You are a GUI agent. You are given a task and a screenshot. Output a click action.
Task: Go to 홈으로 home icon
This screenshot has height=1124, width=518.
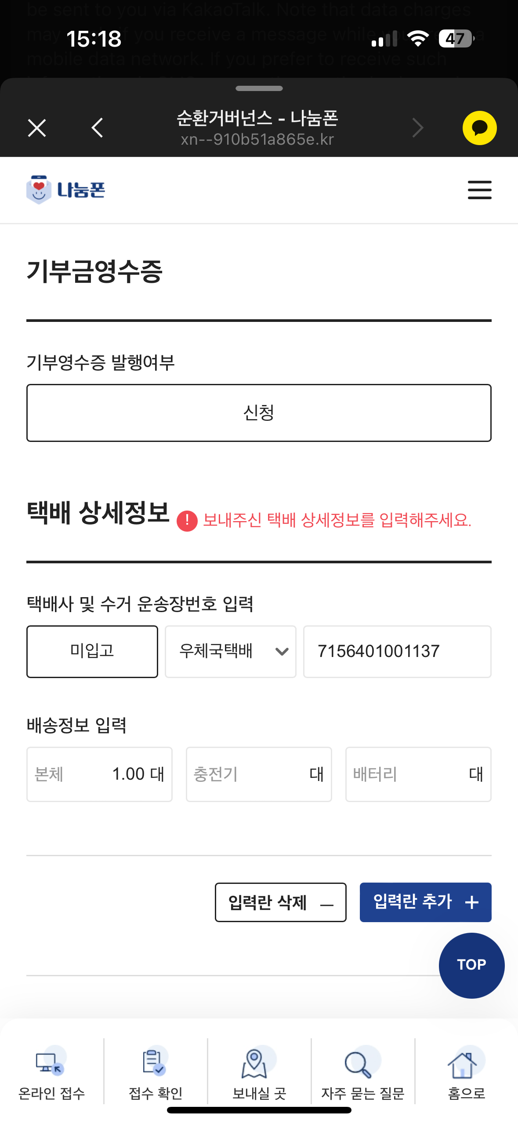click(466, 1072)
